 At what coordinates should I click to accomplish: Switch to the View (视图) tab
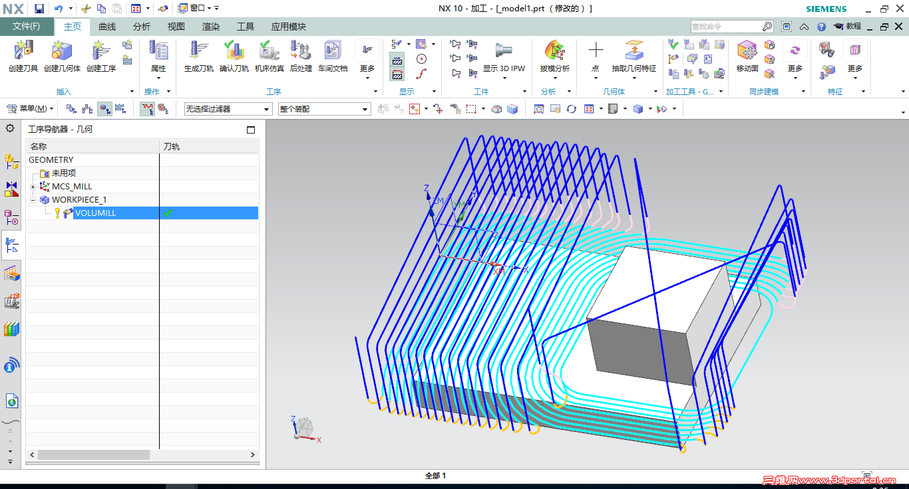click(x=176, y=27)
